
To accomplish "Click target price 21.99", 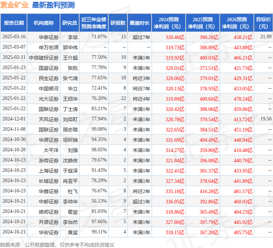I will point(266,37).
